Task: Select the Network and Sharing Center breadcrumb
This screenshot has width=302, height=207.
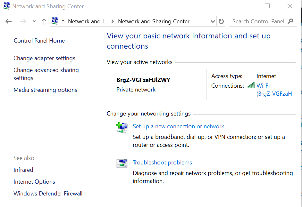Action: click(154, 21)
